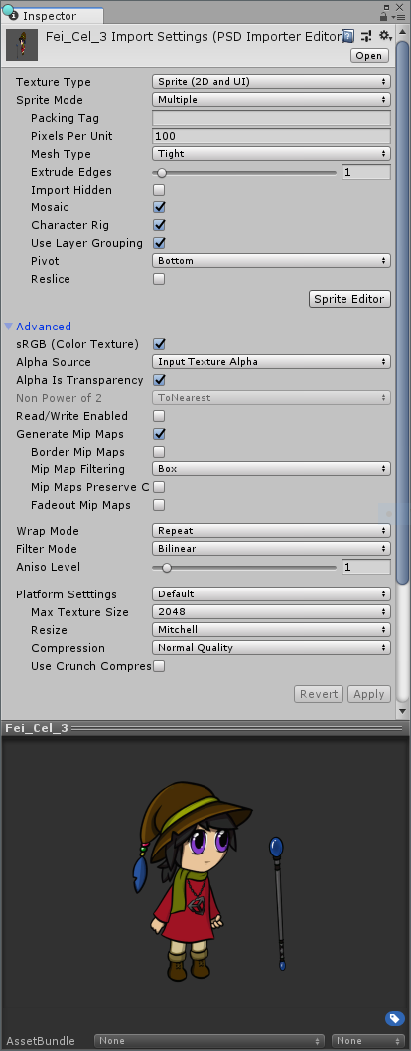The height and width of the screenshot is (1051, 411).
Task: Enable the Import Hidden checkbox
Action: click(159, 190)
